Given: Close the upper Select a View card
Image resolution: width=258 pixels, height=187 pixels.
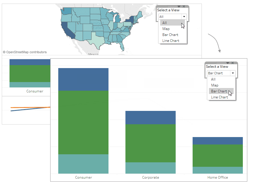Looking at the screenshot, I should coord(184,7).
